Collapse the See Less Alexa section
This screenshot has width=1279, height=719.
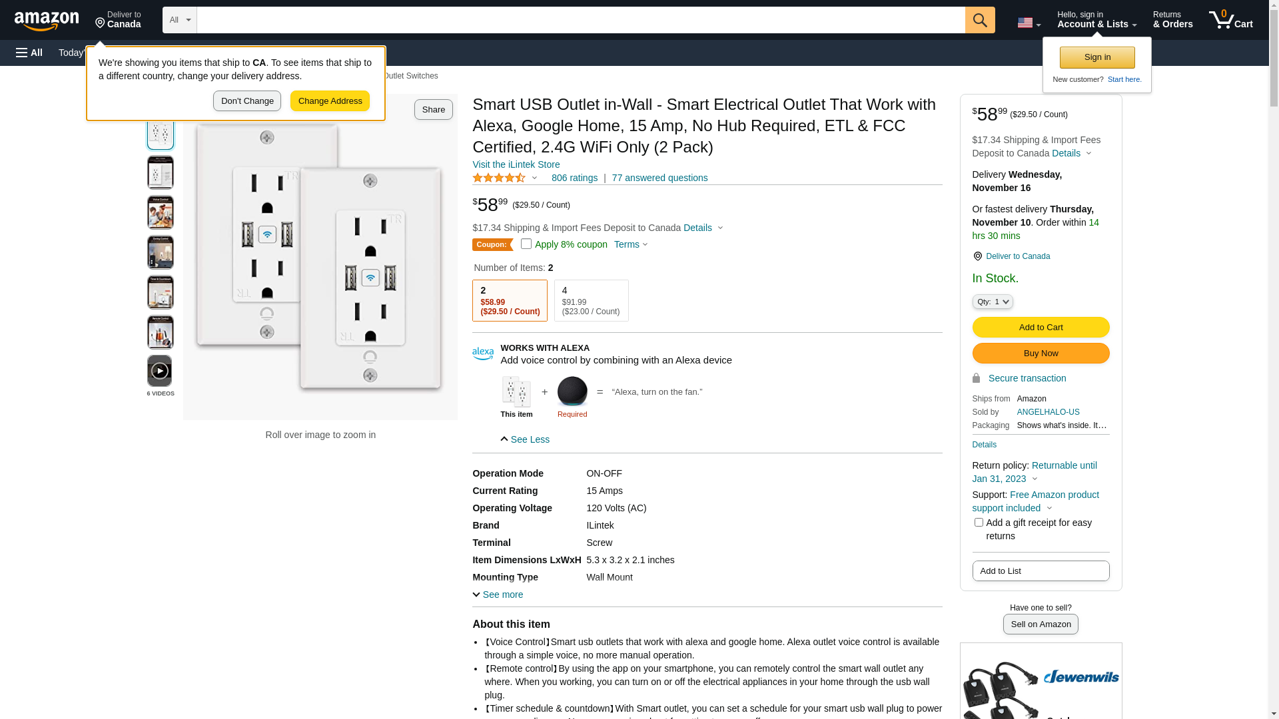click(525, 439)
